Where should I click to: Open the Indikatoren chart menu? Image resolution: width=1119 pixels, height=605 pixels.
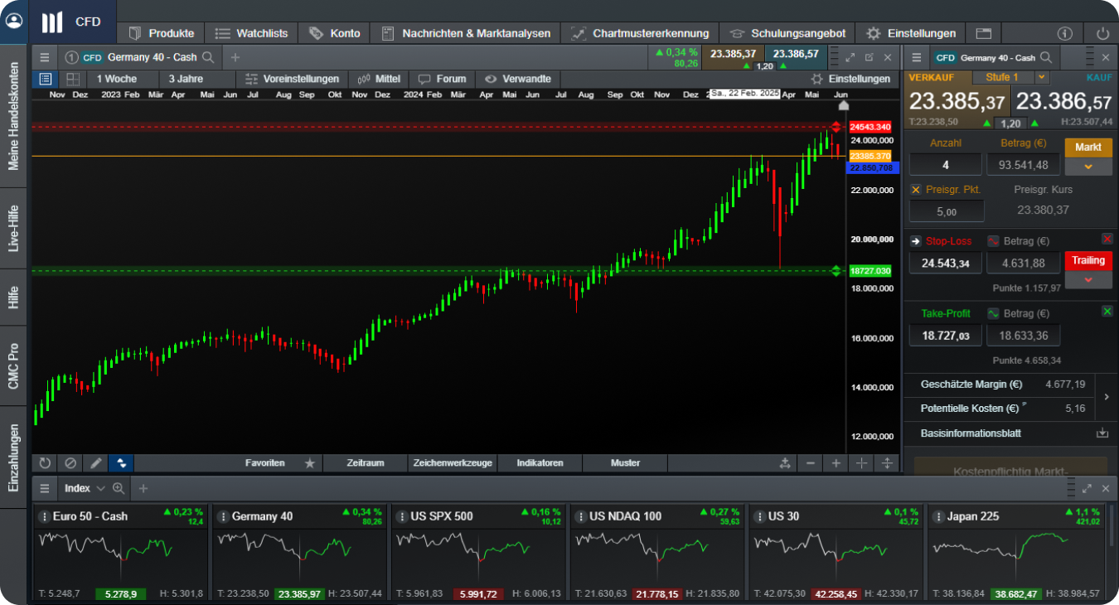[540, 463]
